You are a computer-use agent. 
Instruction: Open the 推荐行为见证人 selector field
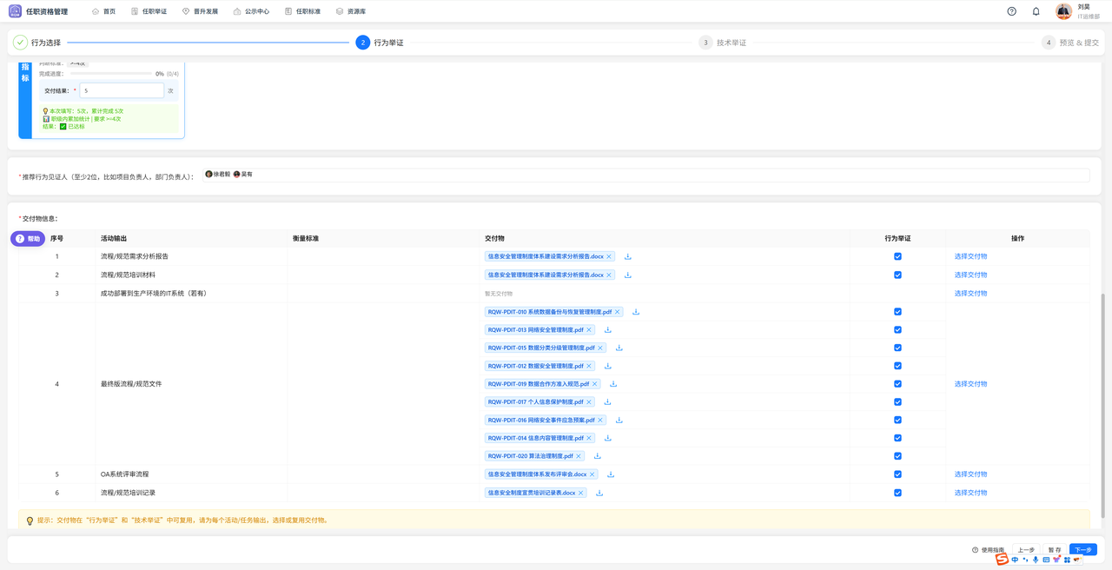[660, 175]
